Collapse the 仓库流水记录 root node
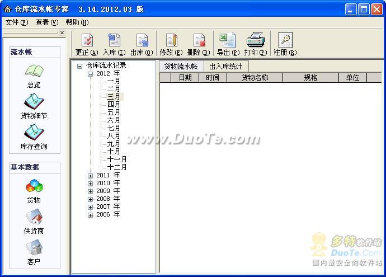This screenshot has width=386, height=277. click(x=79, y=66)
